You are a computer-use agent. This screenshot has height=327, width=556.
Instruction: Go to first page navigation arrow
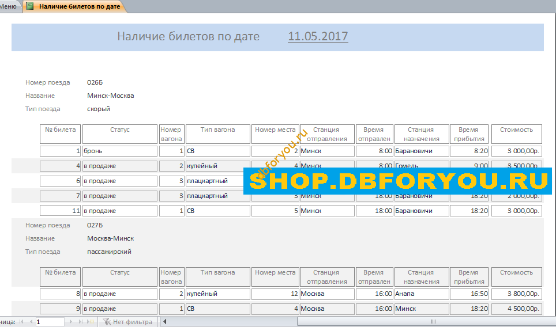[x=22, y=322]
